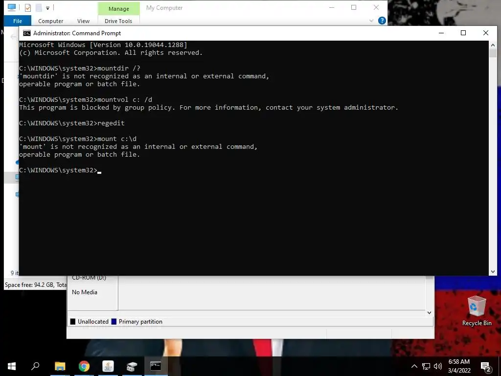The height and width of the screenshot is (376, 501).
Task: Click the taskbar Search magnifier icon
Action: pyautogui.click(x=35, y=366)
